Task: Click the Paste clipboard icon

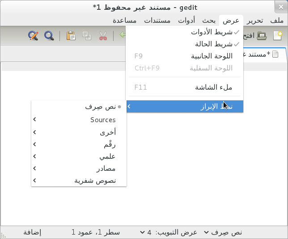Action: pos(71,36)
